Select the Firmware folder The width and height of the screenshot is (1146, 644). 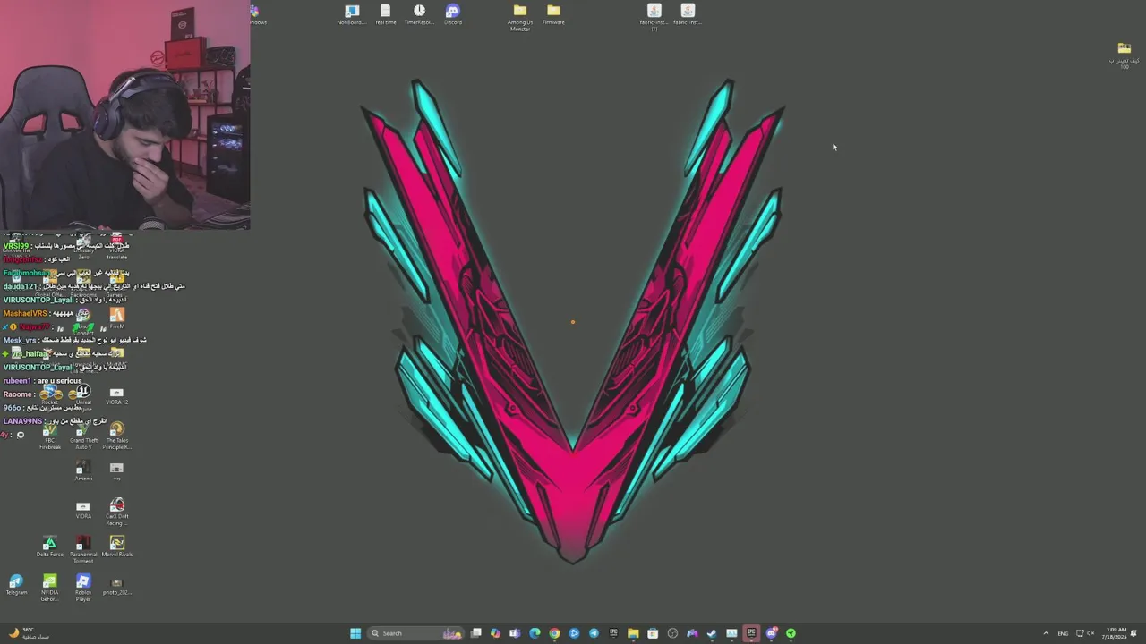click(553, 15)
